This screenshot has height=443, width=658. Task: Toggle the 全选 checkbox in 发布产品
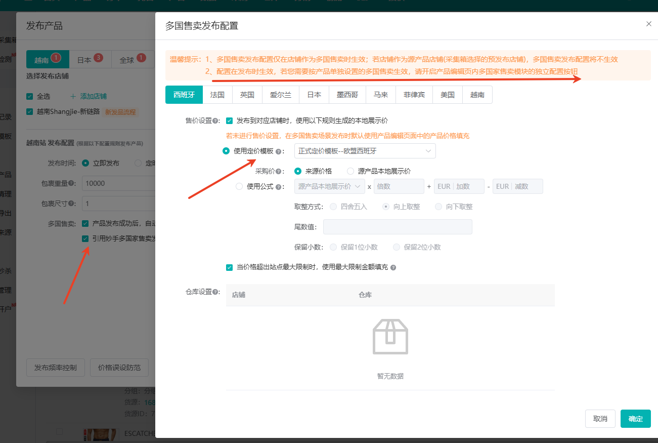click(29, 96)
